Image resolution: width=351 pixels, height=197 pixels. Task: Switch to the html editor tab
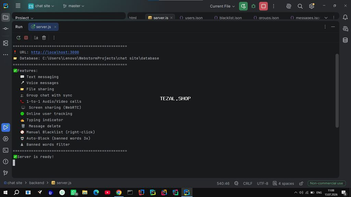pyautogui.click(x=133, y=18)
